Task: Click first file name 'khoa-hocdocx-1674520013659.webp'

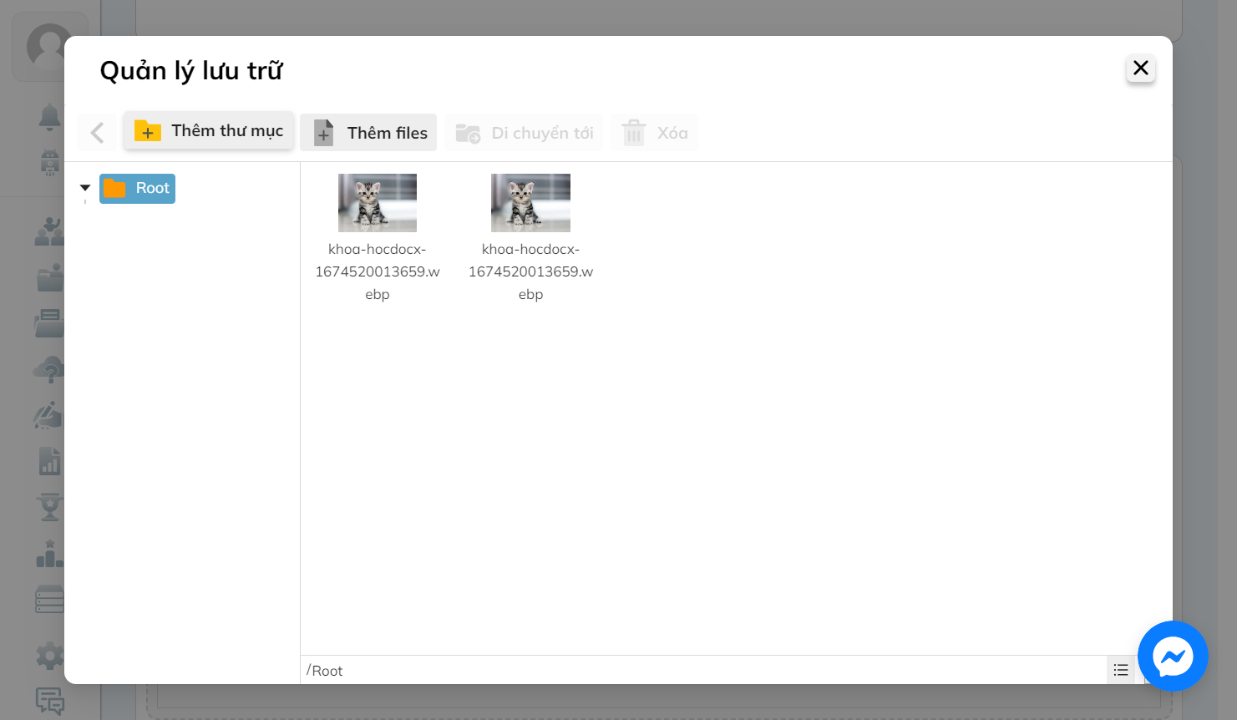Action: (378, 271)
